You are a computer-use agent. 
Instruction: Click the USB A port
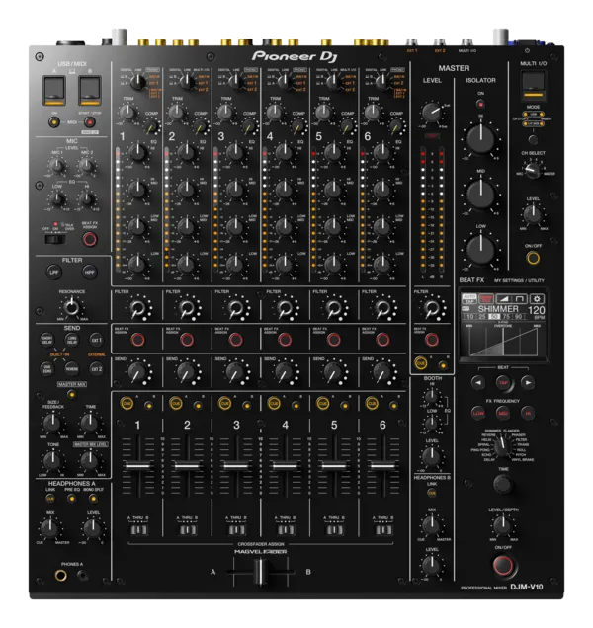[54, 90]
